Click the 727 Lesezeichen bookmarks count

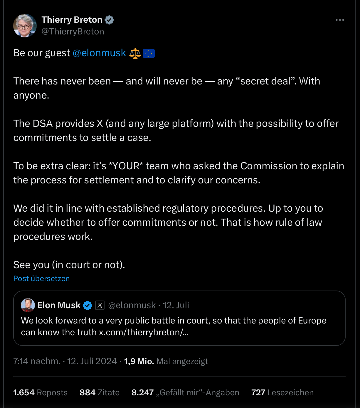coord(282,392)
